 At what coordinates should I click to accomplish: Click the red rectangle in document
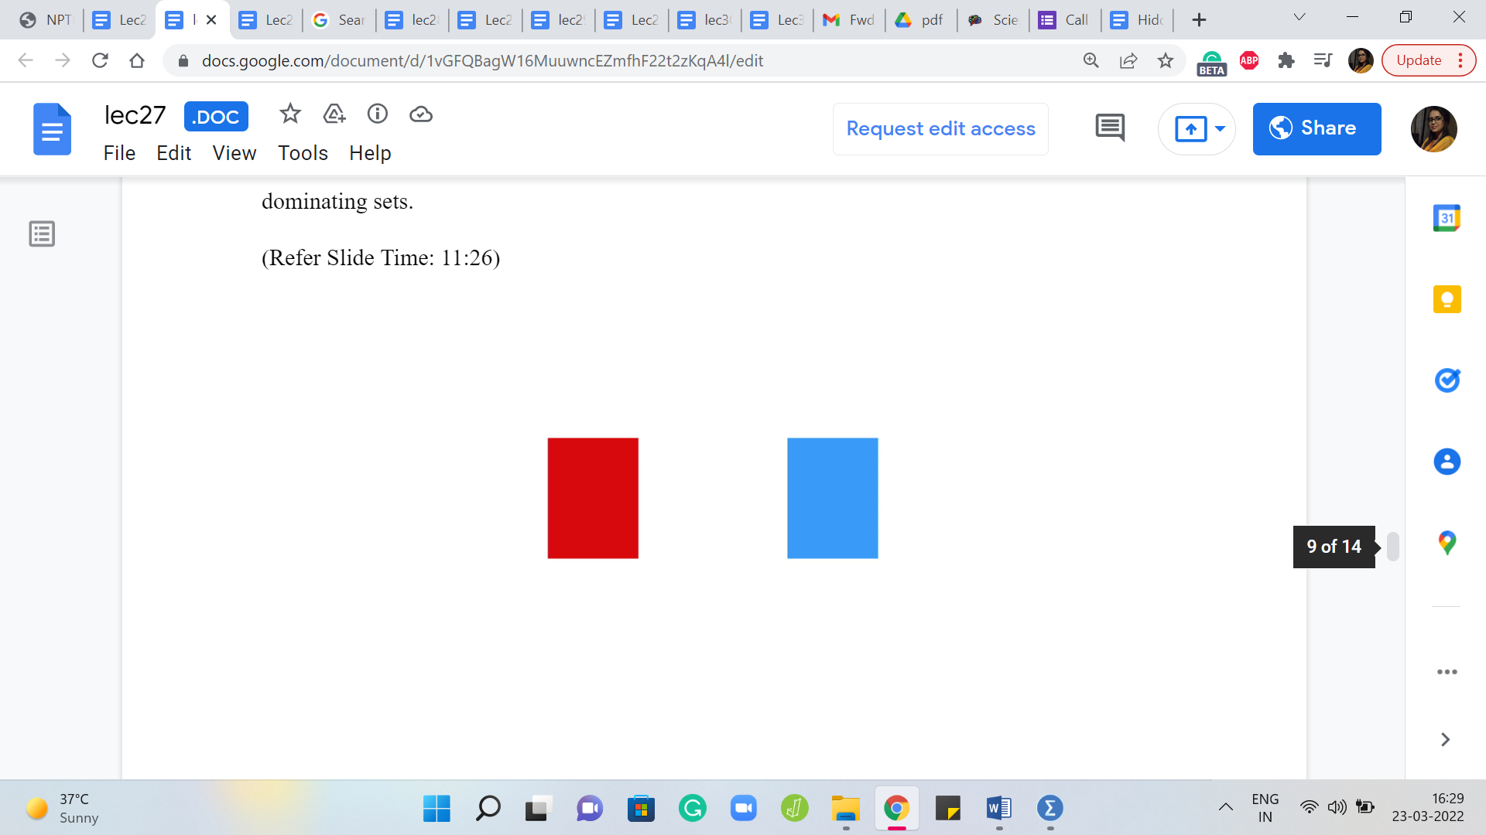point(593,498)
